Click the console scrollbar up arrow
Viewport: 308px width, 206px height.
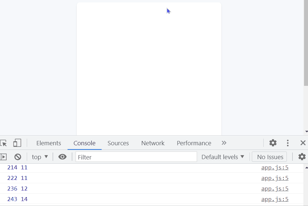[306, 168]
